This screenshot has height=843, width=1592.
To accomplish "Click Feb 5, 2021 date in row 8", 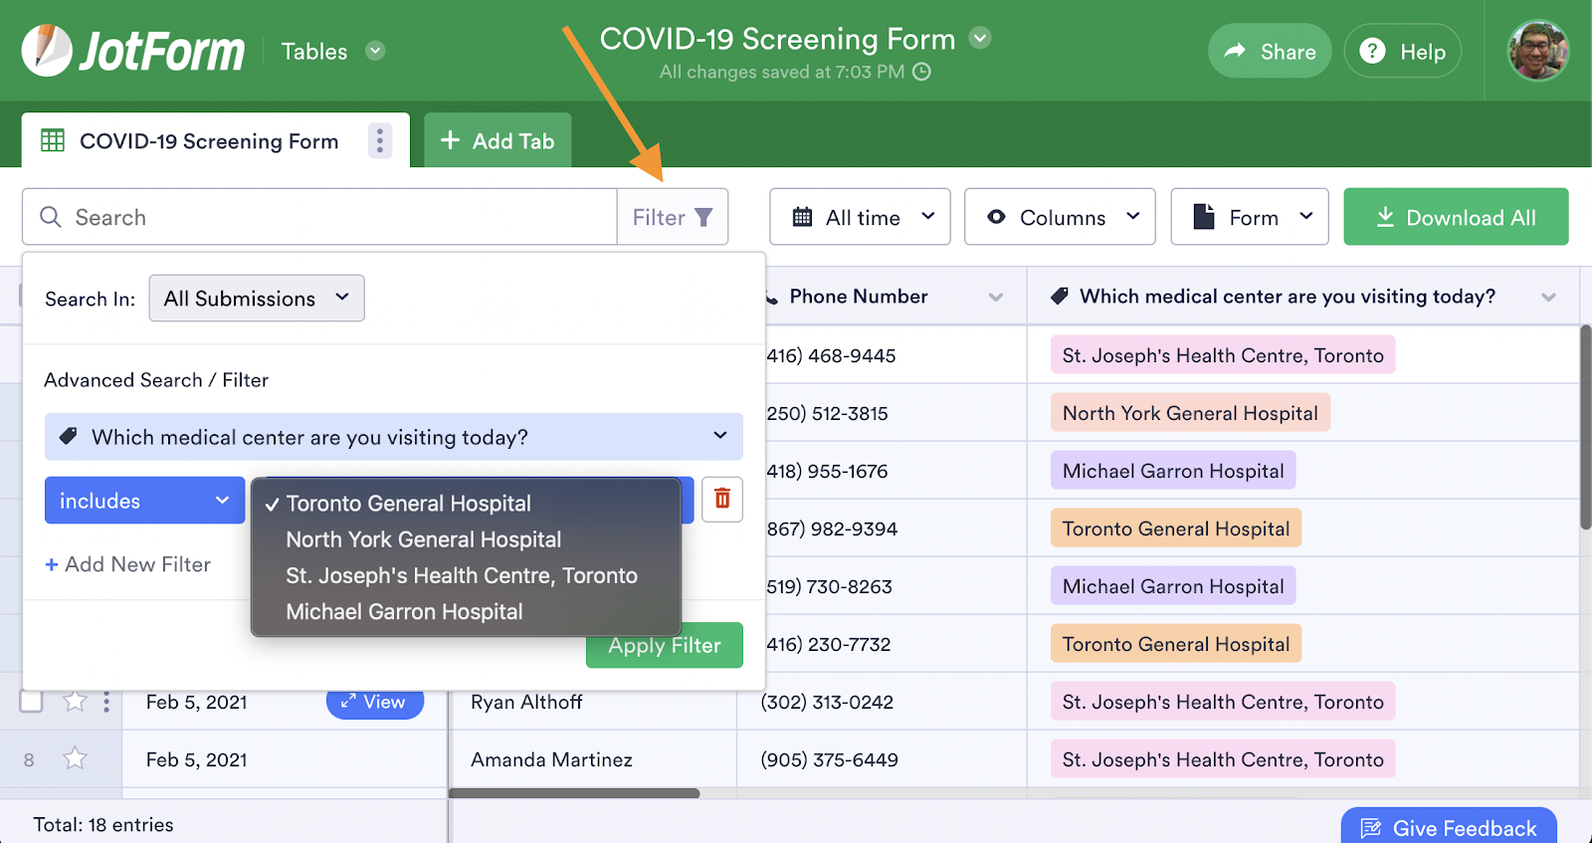I will click(x=196, y=759).
